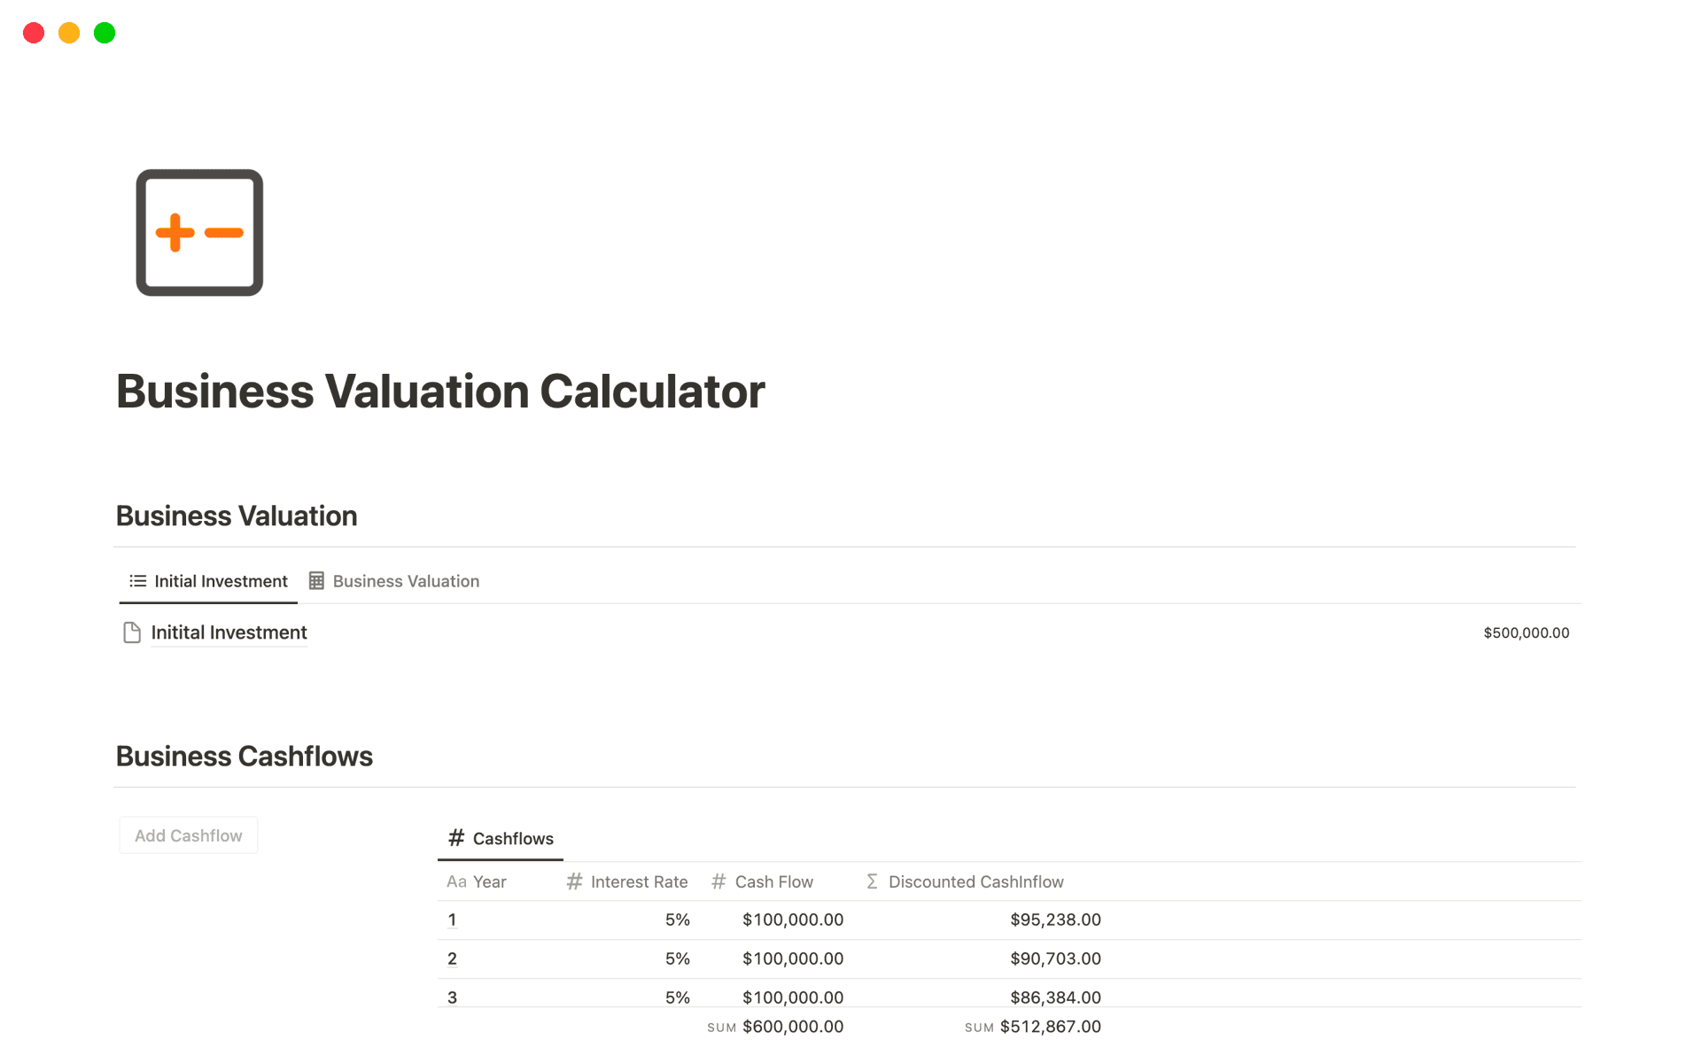Viewport: 1701px width, 1063px height.
Task: Click the calculator page icon
Action: [x=199, y=232]
